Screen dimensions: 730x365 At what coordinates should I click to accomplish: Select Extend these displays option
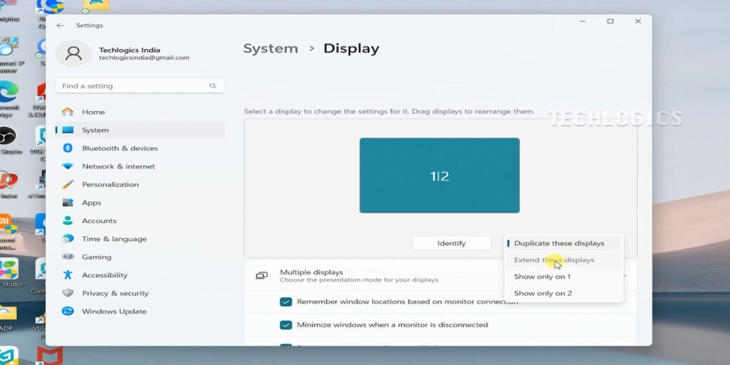pyautogui.click(x=554, y=260)
